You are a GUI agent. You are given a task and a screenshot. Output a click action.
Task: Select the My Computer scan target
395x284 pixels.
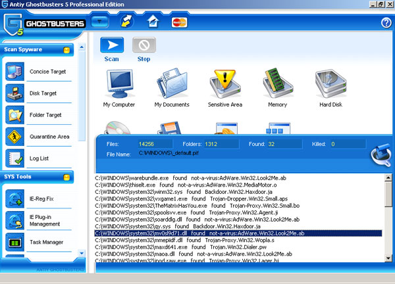click(120, 83)
